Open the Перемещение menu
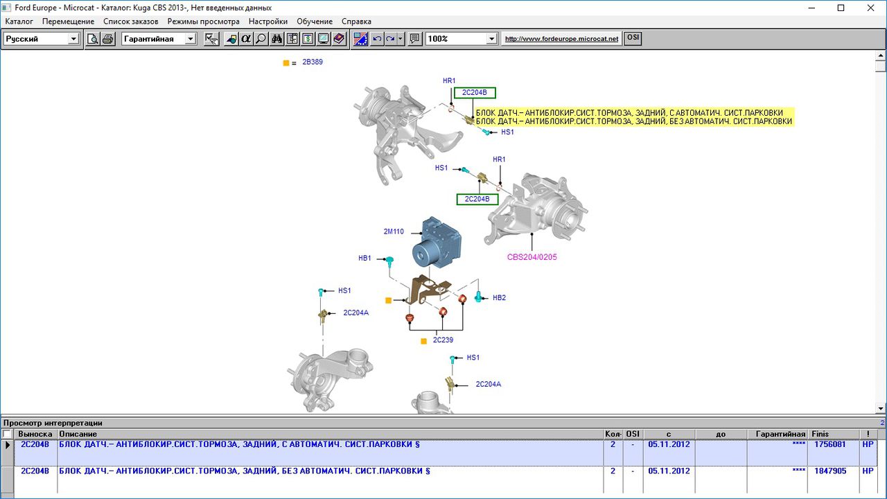 click(68, 21)
